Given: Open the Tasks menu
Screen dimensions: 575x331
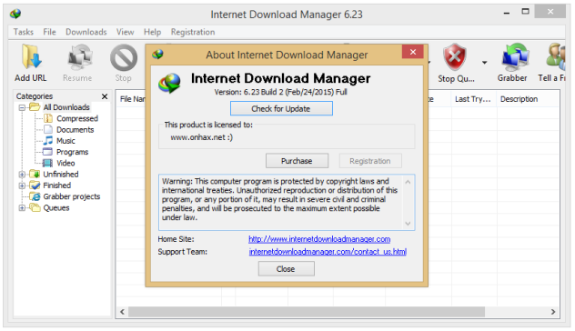Looking at the screenshot, I should point(24,32).
